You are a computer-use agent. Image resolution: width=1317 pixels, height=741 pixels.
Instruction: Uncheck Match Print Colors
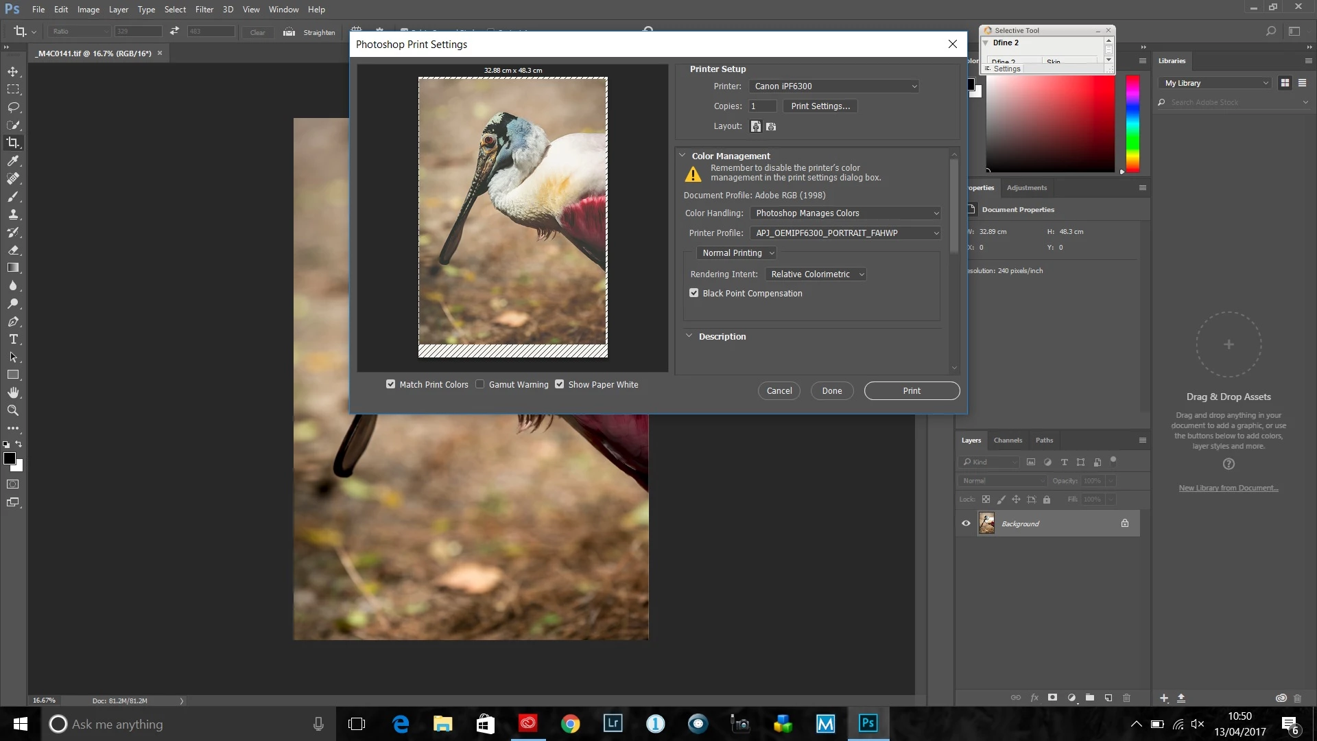point(390,384)
